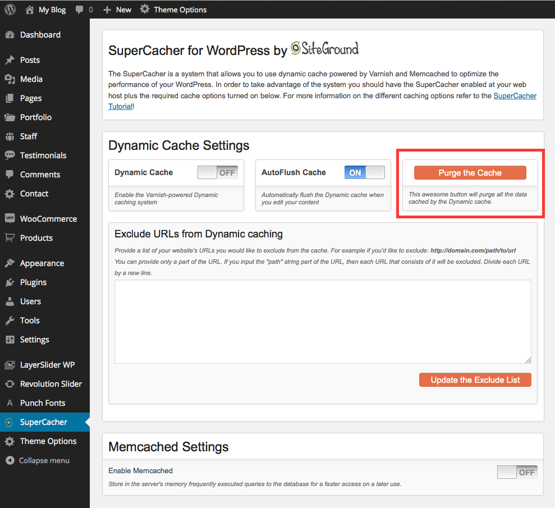Grab the text area resize handle

coord(528,360)
